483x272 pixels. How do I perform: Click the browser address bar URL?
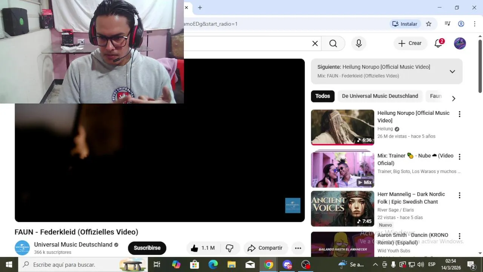(x=211, y=24)
